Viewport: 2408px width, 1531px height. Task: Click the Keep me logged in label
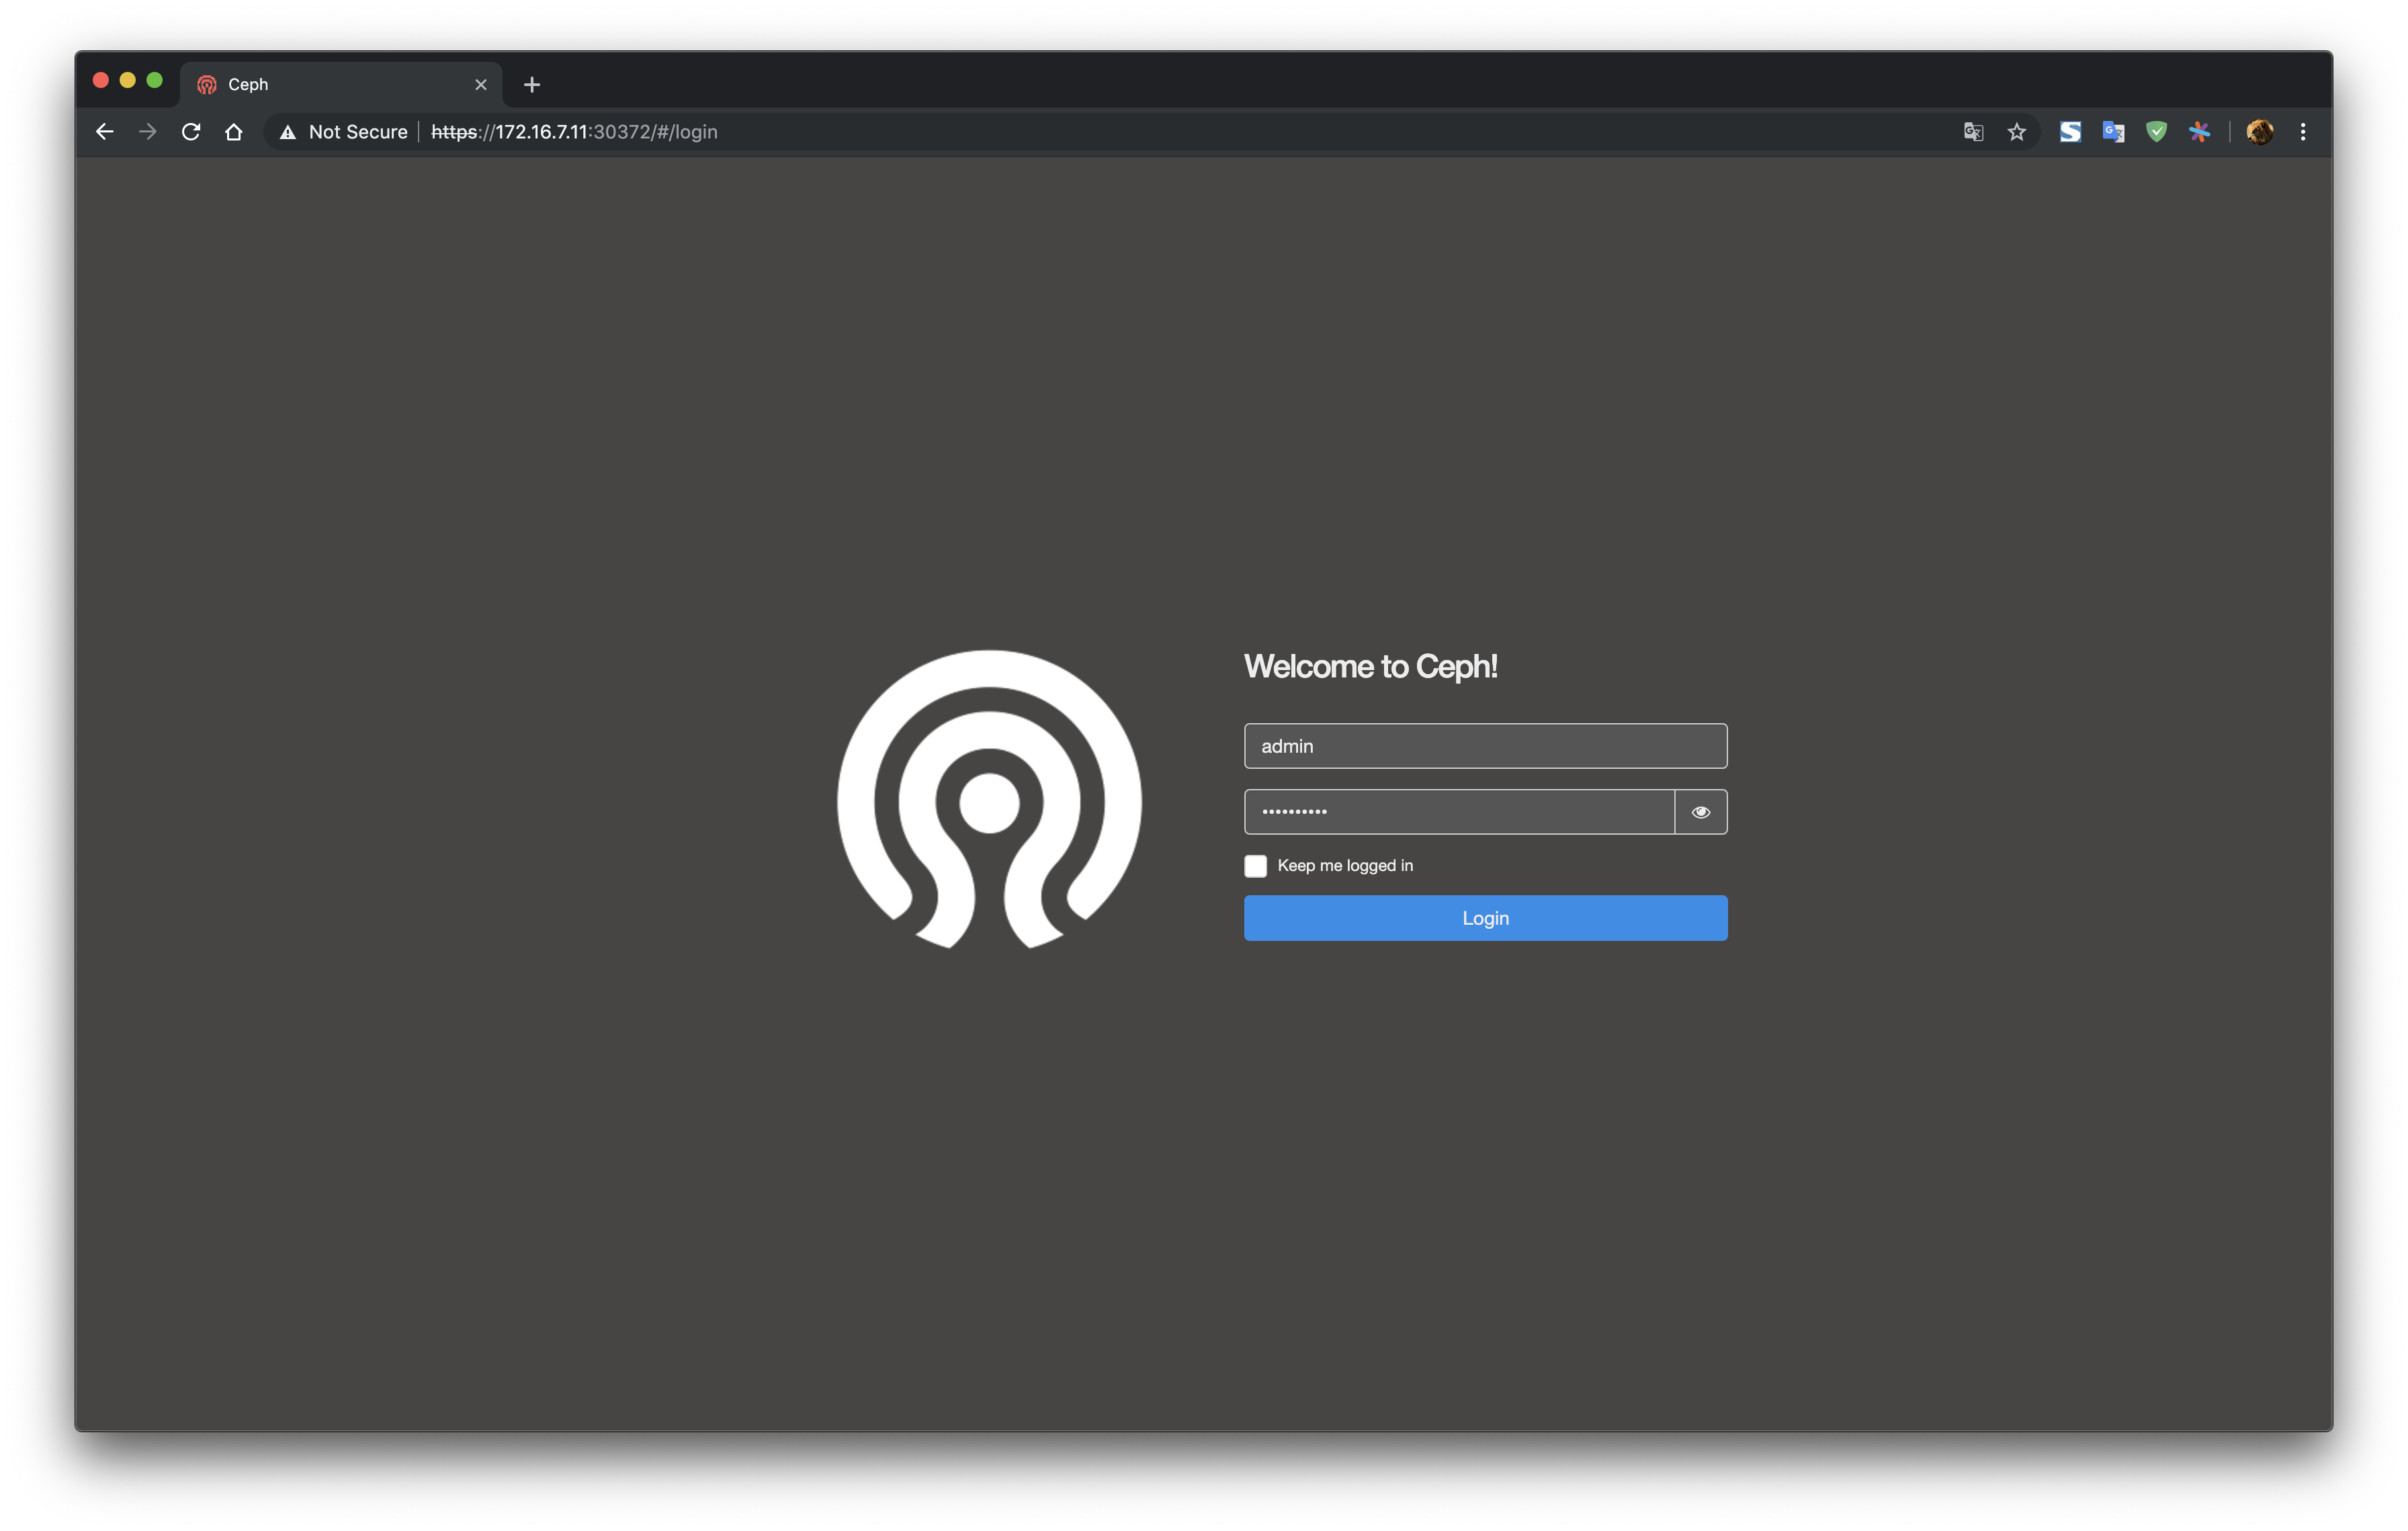point(1345,866)
